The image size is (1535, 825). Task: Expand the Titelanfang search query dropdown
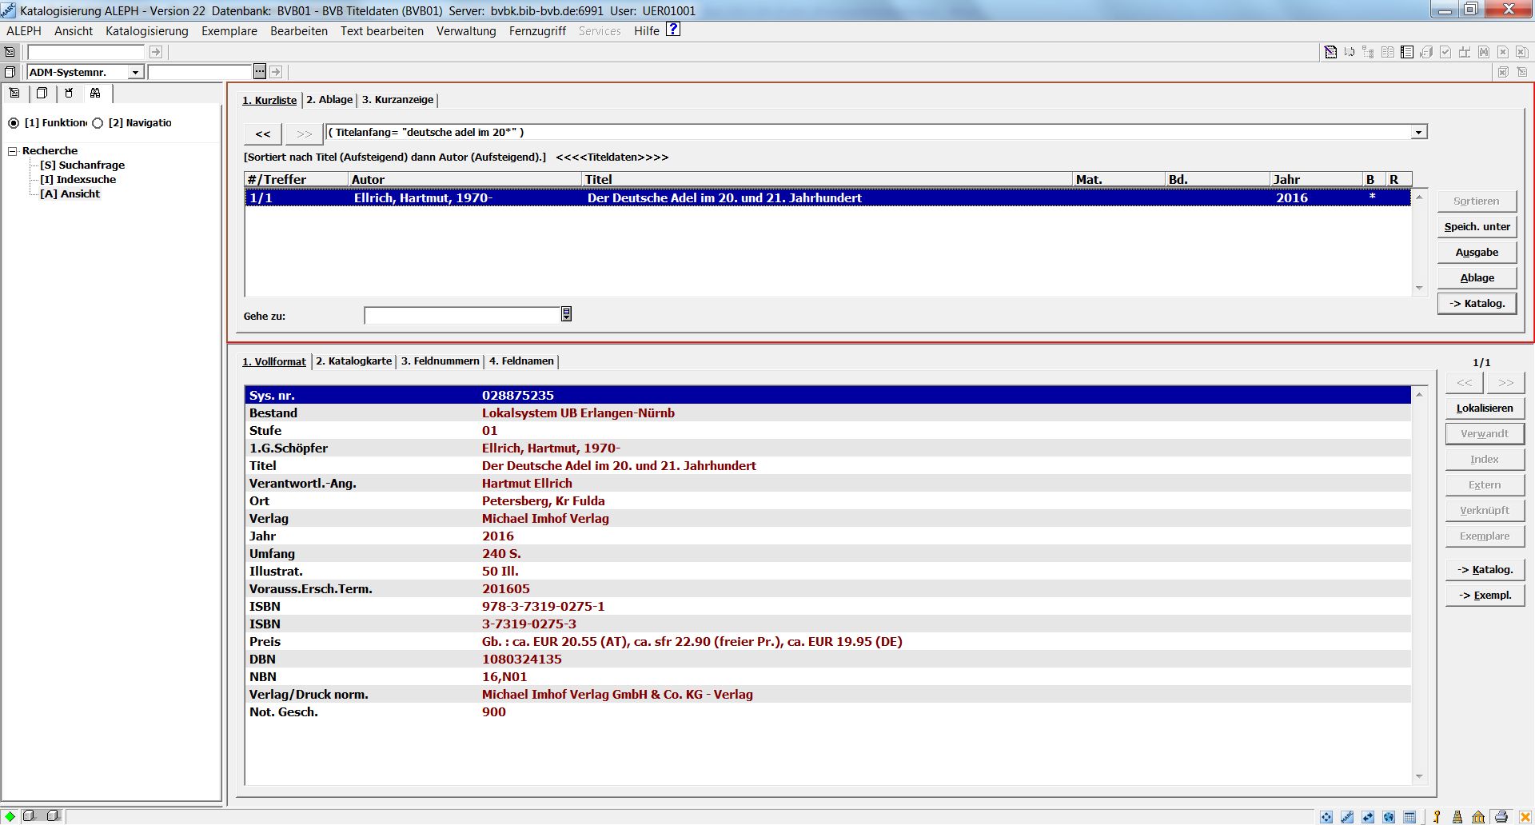[1418, 133]
